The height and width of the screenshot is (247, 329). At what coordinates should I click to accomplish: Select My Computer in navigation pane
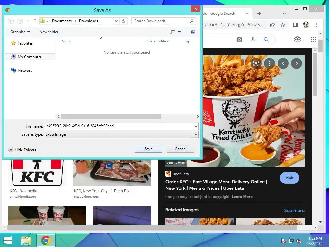[30, 57]
